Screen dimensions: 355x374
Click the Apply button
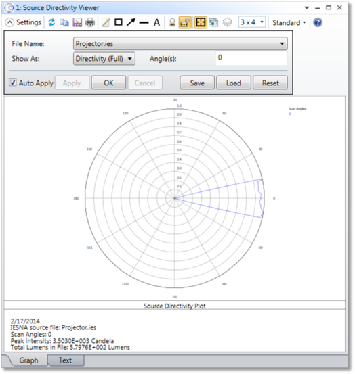[72, 83]
